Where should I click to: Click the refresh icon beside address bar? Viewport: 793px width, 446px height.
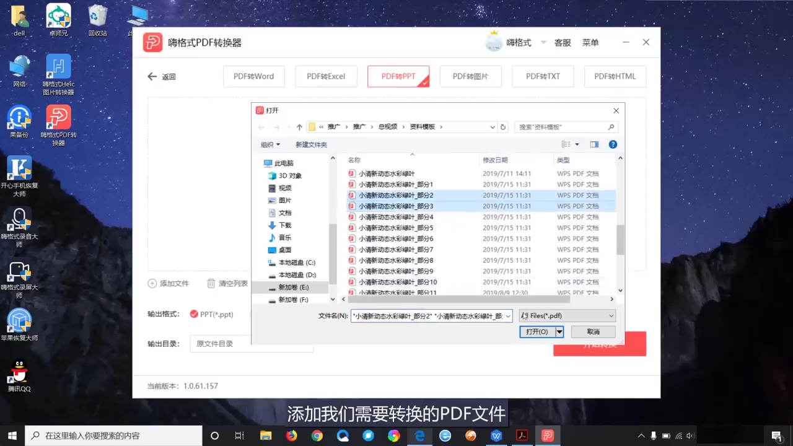tap(503, 127)
